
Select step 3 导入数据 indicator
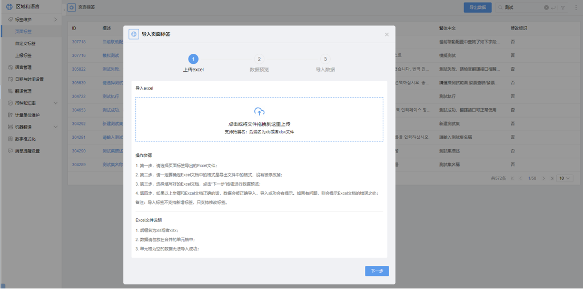[325, 59]
